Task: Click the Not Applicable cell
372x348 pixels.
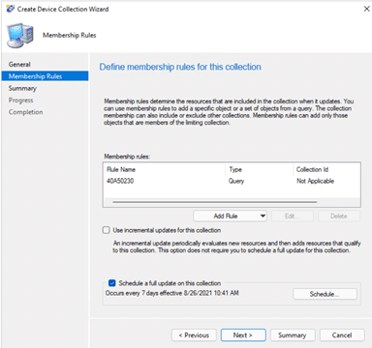Action: click(316, 181)
